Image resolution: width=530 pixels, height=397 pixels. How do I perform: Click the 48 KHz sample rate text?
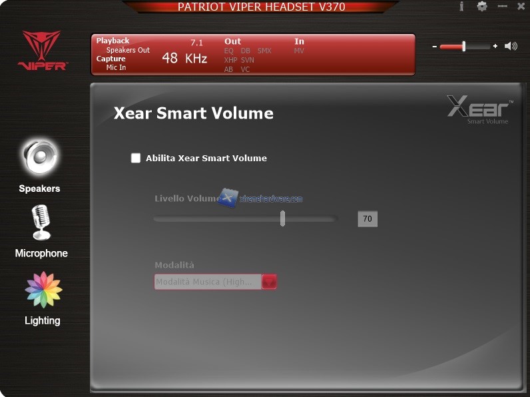click(184, 59)
